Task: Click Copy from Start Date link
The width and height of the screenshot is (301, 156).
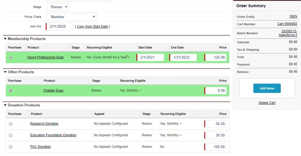Action: tap(92, 27)
